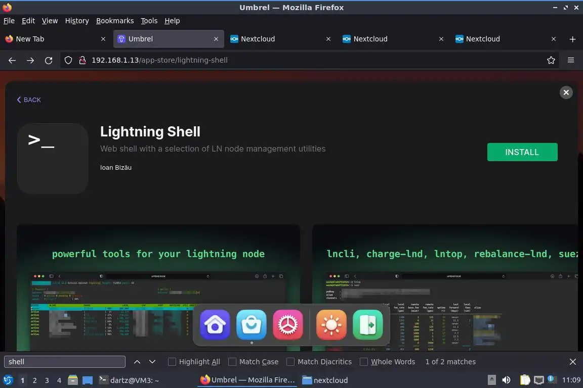
Task: Open the Settings gear dock icon
Action: point(288,324)
